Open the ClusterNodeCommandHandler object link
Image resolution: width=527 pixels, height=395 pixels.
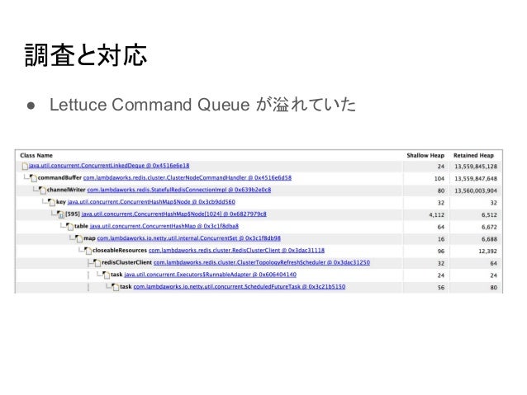(x=188, y=177)
